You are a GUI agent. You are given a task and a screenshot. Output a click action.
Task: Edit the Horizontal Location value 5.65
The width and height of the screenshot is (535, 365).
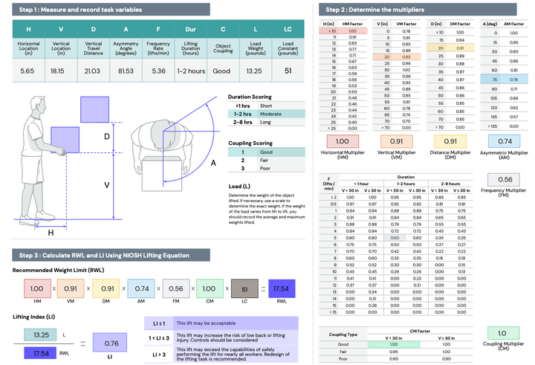pos(28,70)
